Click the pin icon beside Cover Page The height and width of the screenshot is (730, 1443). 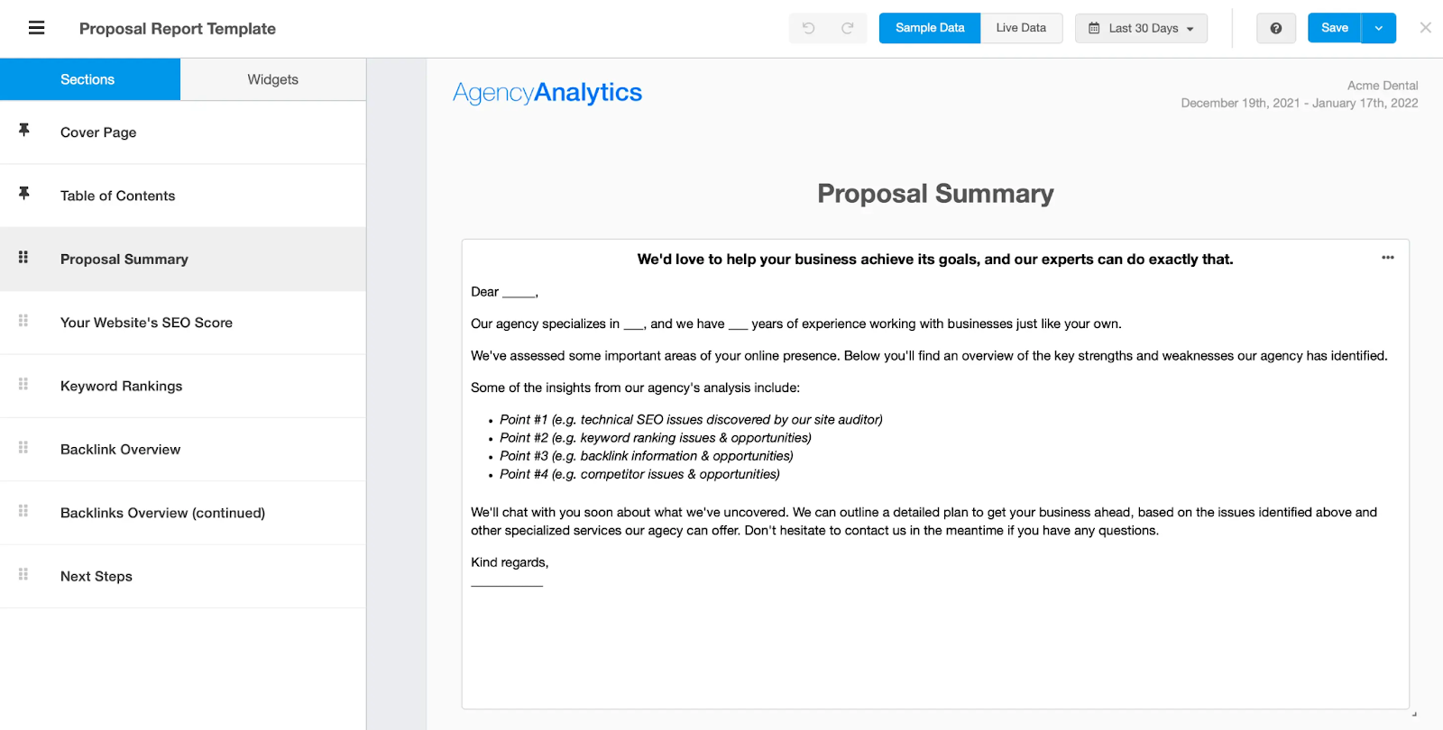tap(23, 132)
